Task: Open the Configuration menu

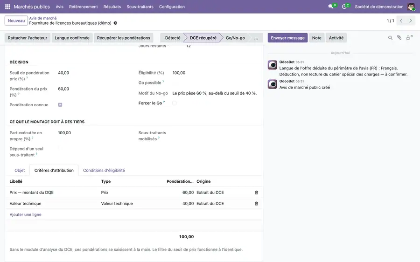Action: pyautogui.click(x=172, y=7)
